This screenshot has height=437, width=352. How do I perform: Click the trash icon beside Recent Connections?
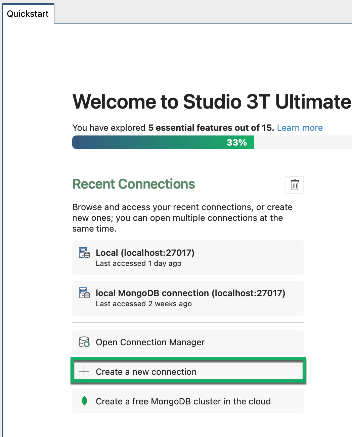coord(295,185)
